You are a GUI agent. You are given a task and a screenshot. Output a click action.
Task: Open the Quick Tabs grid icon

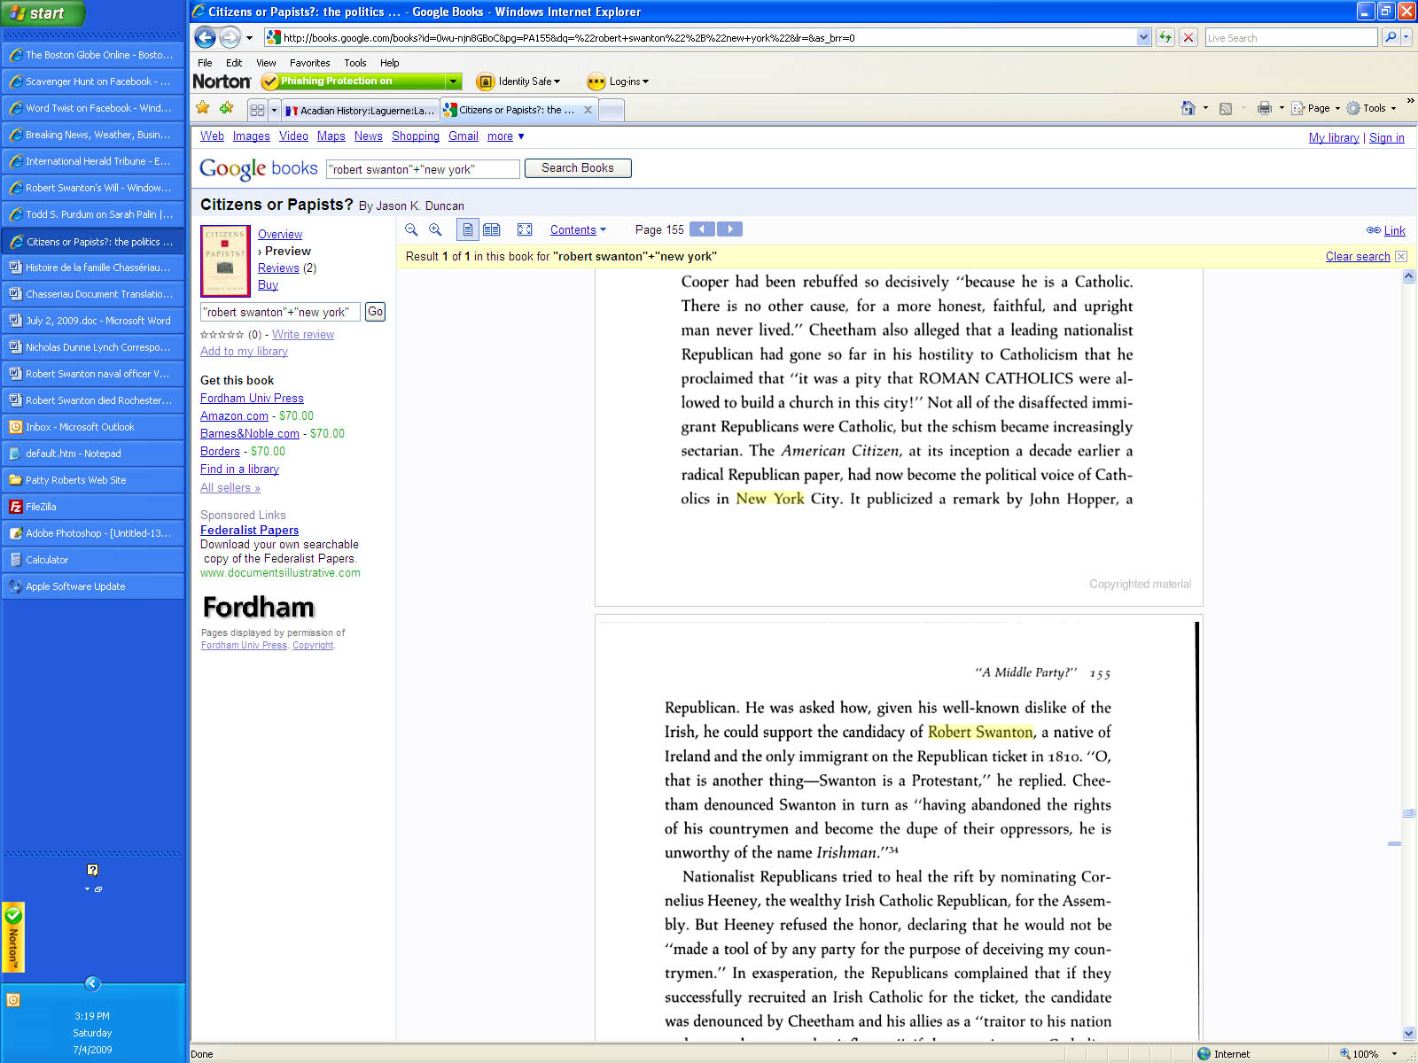pyautogui.click(x=257, y=110)
